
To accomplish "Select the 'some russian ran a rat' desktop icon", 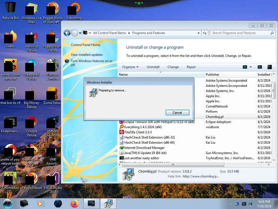I will point(11,70).
